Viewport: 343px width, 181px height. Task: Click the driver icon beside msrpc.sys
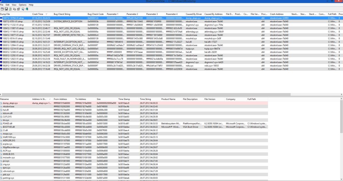1,134
